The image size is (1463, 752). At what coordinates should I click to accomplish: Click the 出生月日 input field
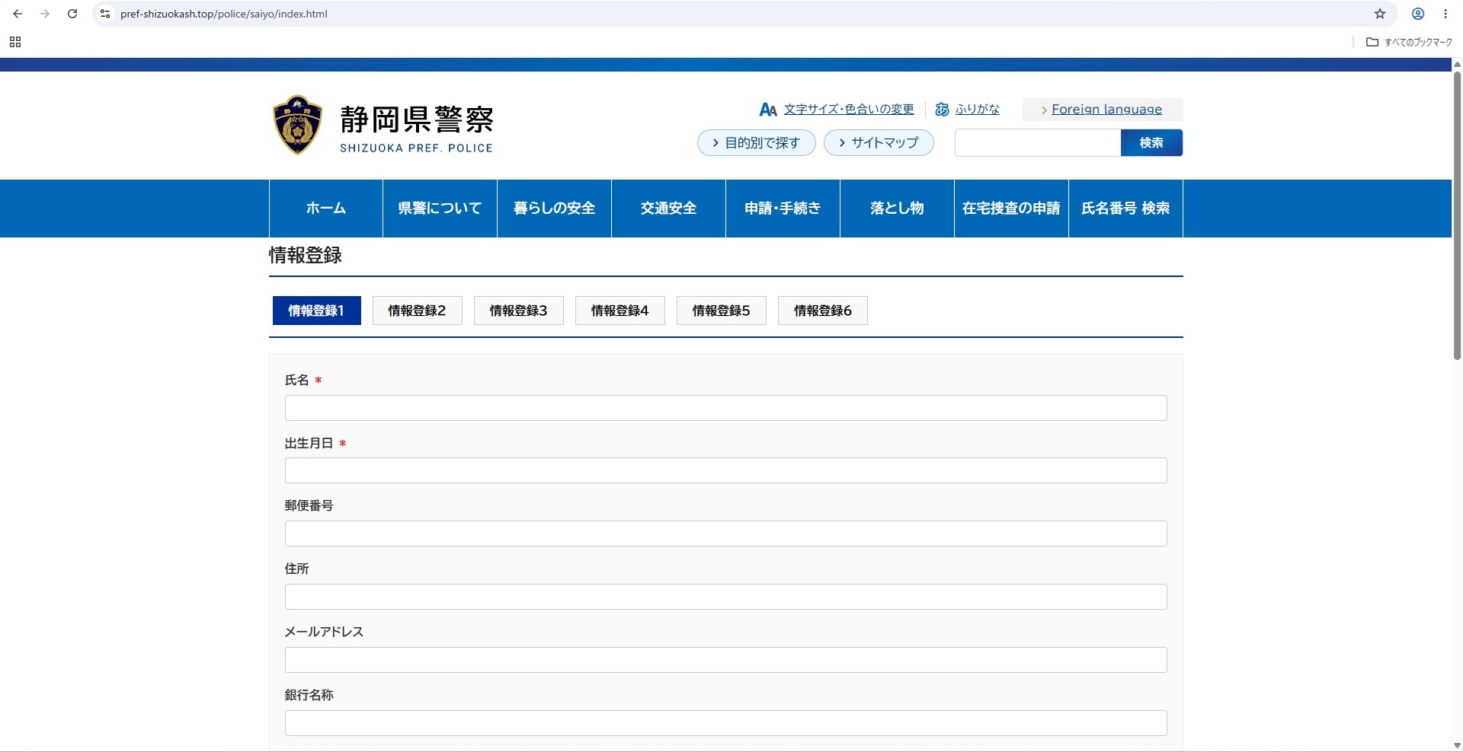tap(726, 470)
